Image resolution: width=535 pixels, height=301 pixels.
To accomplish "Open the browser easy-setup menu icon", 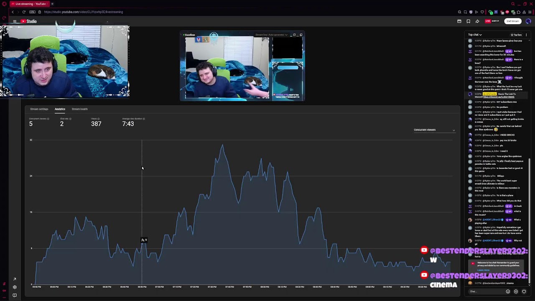I will pyautogui.click(x=530, y=12).
